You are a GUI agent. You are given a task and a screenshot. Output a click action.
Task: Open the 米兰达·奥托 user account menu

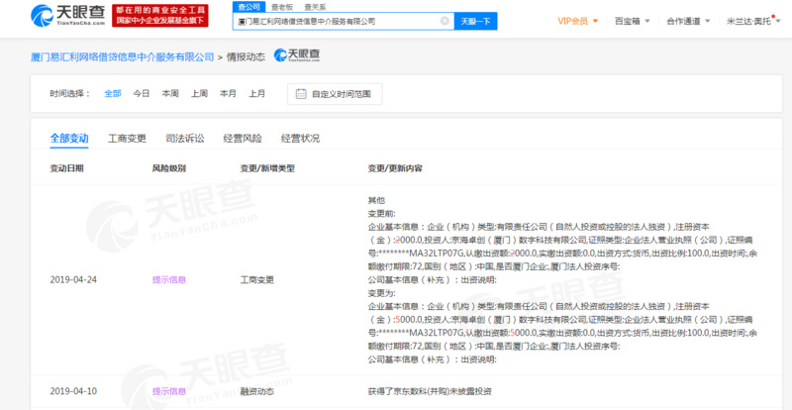[754, 21]
